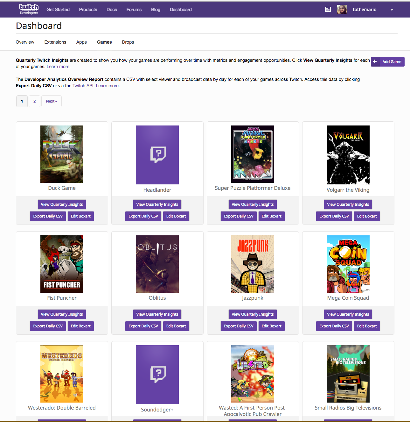Export Daily CSV for Fist Puncher

point(48,326)
